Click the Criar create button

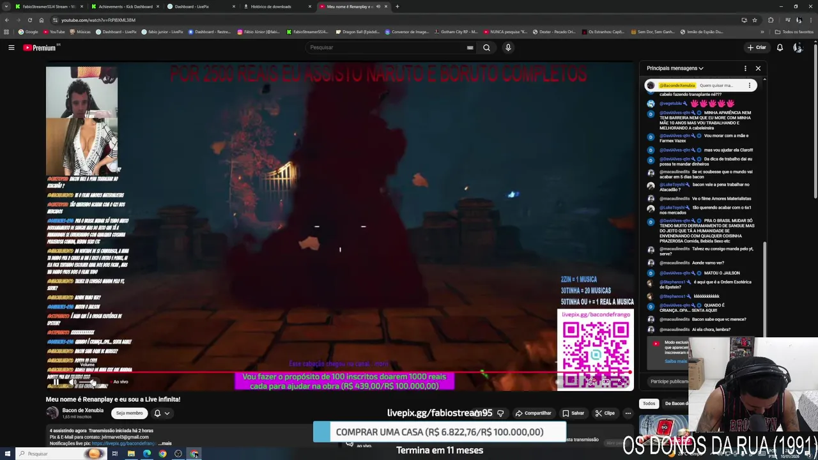click(x=757, y=47)
